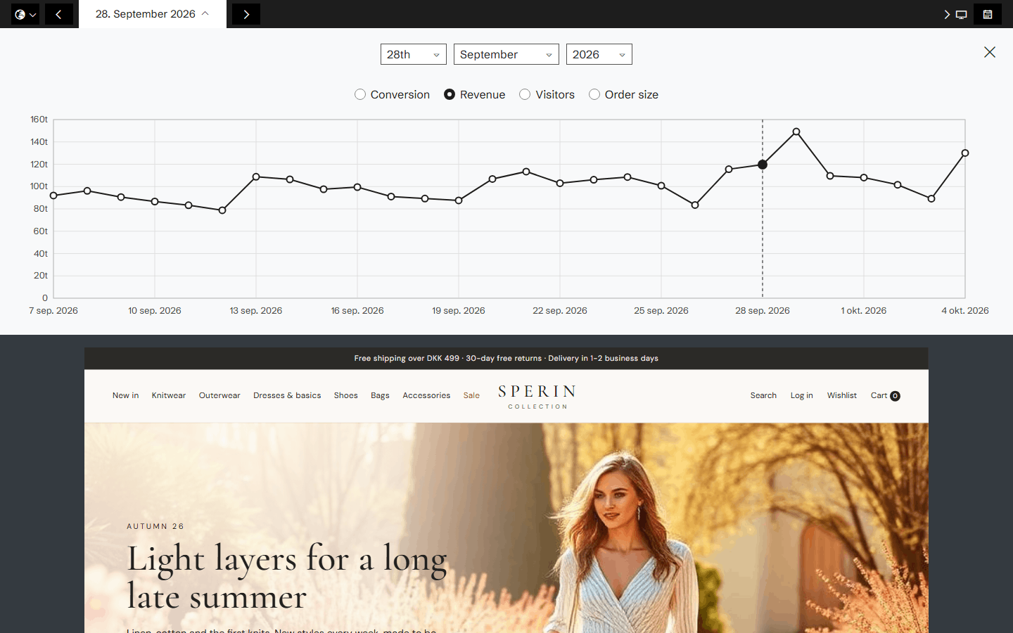
Task: Click the '25 sep. 2026' axis label
Action: 661,310
